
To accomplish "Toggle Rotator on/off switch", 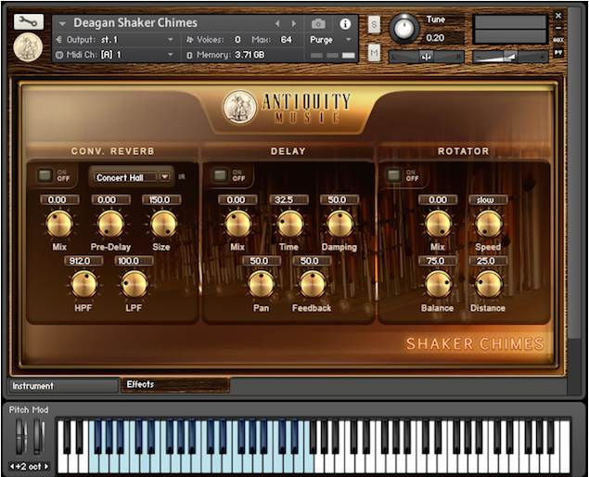I will click(393, 175).
